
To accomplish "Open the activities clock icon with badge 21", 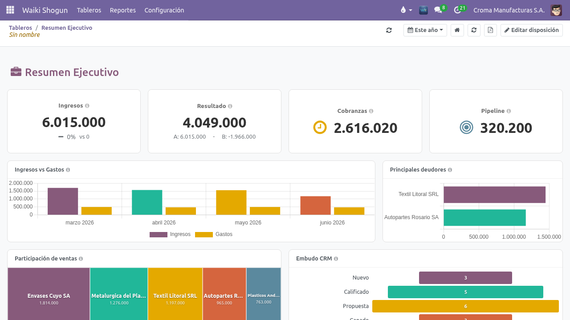I will coord(458,10).
